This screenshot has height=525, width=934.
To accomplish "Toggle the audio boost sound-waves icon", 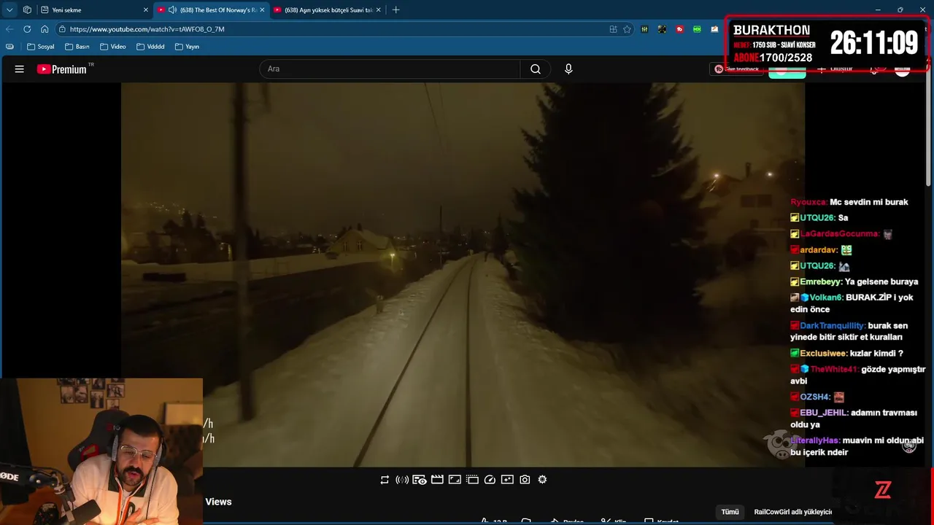I will [x=402, y=480].
